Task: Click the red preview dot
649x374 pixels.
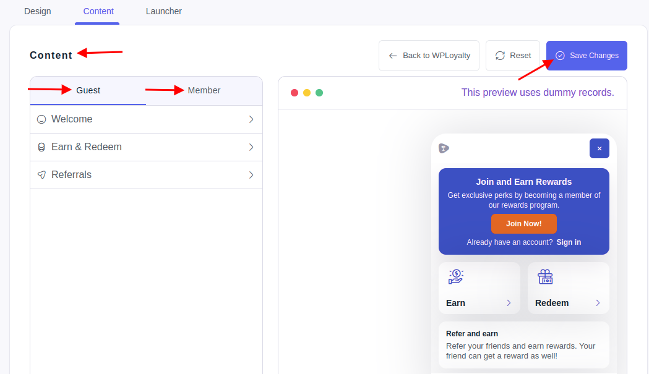Action: [x=294, y=92]
